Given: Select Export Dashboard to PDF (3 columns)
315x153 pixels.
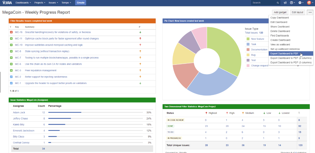Looking at the screenshot, I should [x=291, y=62].
